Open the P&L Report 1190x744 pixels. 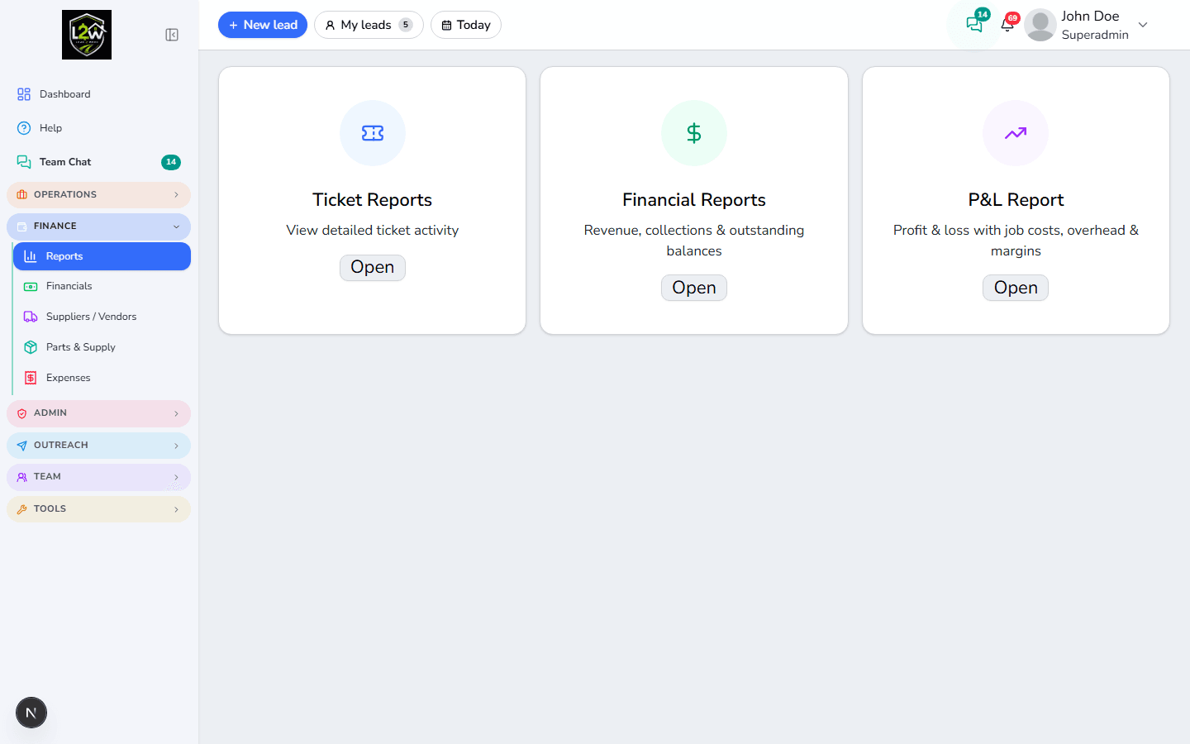(x=1016, y=288)
